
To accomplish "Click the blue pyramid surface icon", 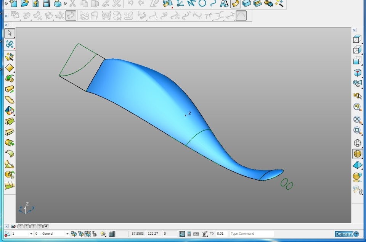I will pyautogui.click(x=10, y=110).
